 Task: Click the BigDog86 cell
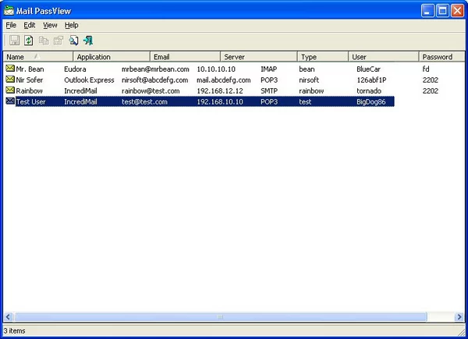(x=371, y=101)
